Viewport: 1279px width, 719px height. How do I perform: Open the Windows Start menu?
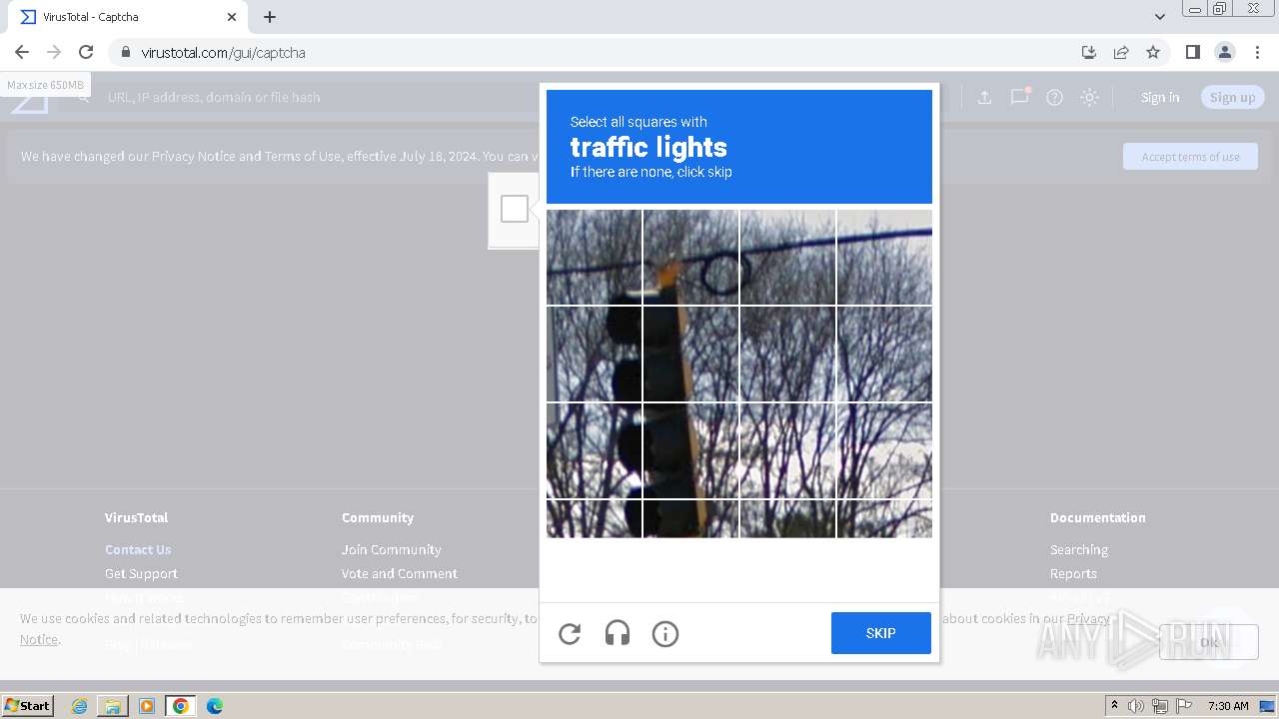tap(28, 705)
